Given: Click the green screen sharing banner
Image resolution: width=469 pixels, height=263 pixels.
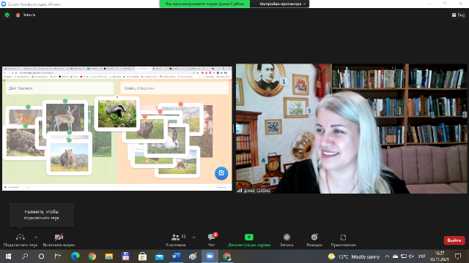Looking at the screenshot, I should pyautogui.click(x=204, y=4).
